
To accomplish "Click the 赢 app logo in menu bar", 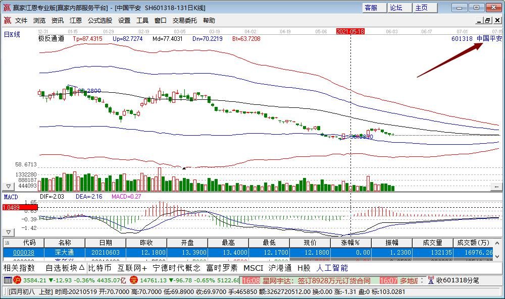I will point(8,21).
